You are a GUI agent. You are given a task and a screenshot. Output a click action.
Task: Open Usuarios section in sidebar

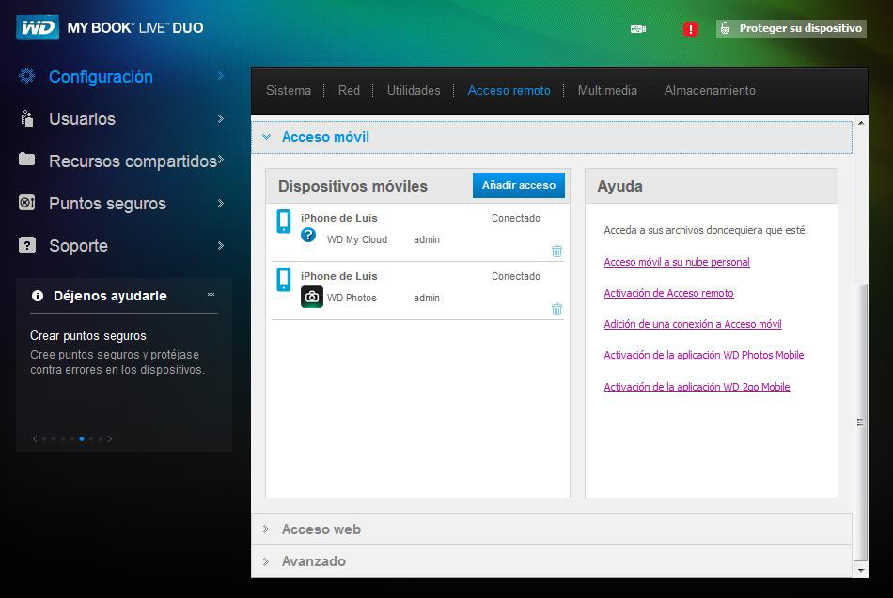tap(82, 119)
